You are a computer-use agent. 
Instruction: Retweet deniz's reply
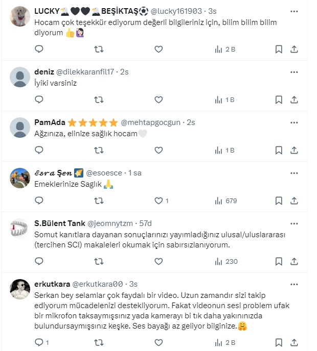(99, 100)
